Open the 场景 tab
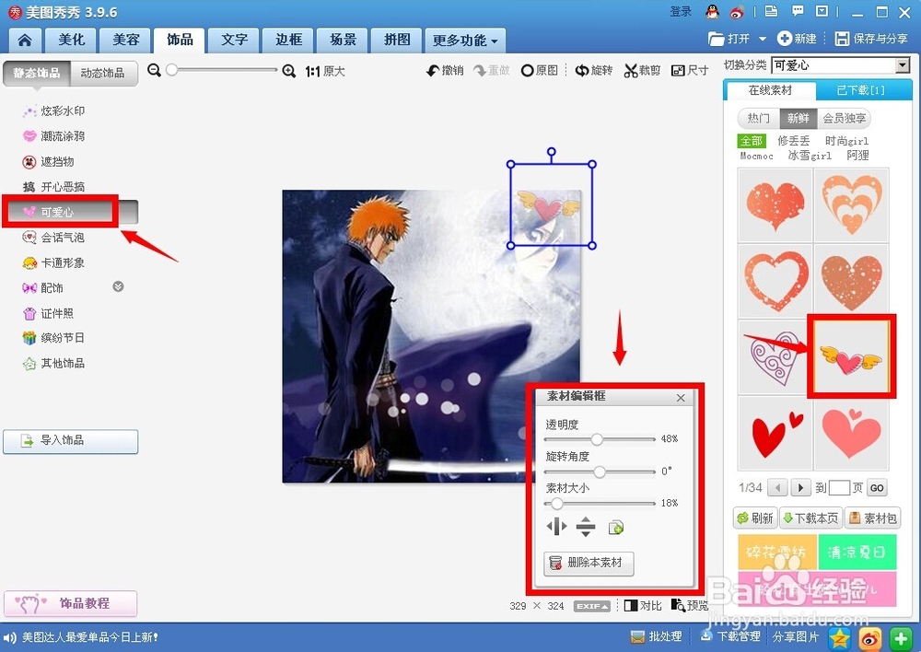 click(x=343, y=40)
